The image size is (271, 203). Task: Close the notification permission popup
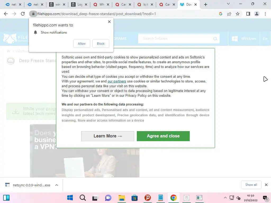[x=109, y=22]
